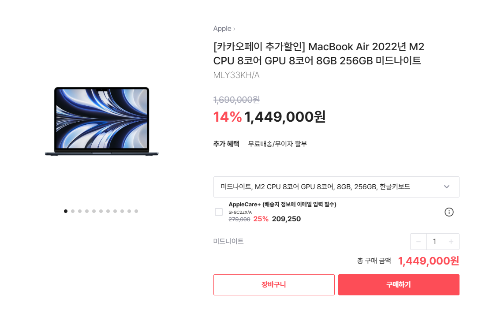Click the MacBook Air product image

coord(102,121)
